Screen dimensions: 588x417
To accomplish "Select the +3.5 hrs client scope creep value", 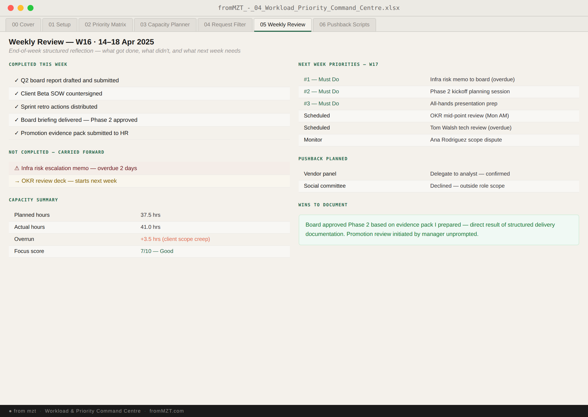I will pyautogui.click(x=175, y=239).
